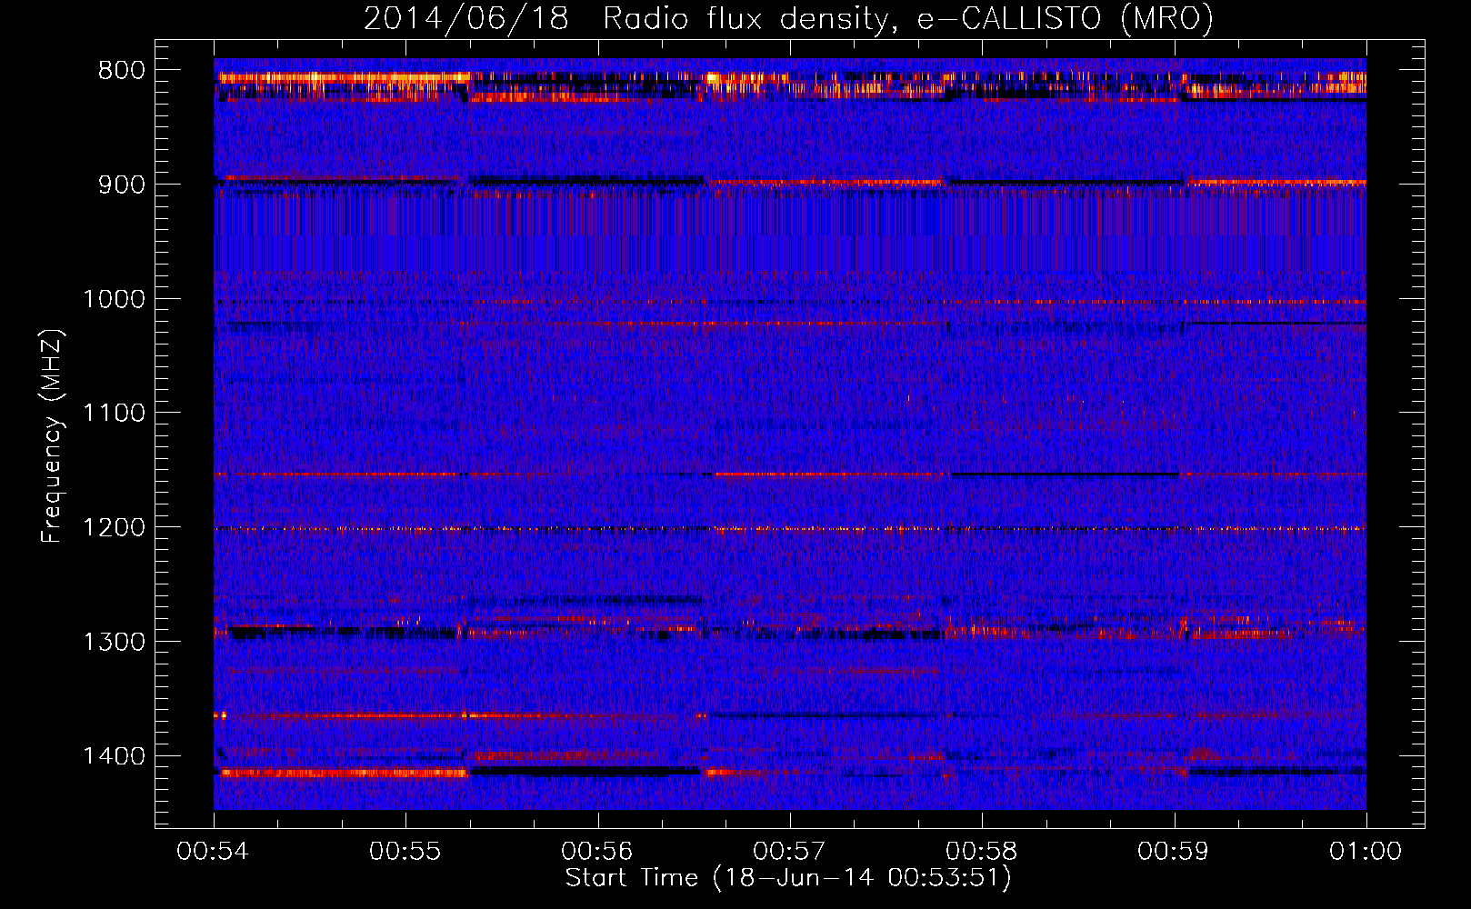This screenshot has width=1471, height=909.
Task: Click the 00:57 time tick label
Action: click(x=790, y=852)
